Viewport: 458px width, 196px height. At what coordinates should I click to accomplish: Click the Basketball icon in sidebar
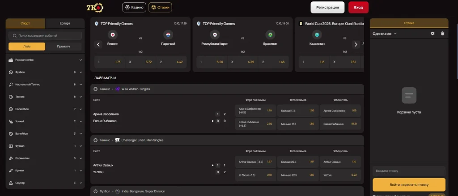coord(11,109)
